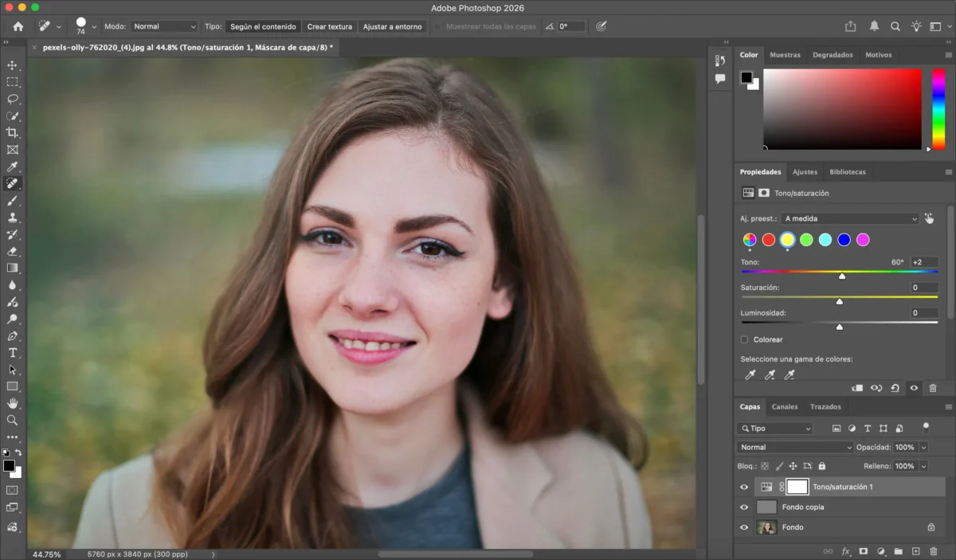Click the Home icon in options bar
Viewport: 956px width, 560px height.
(x=18, y=26)
